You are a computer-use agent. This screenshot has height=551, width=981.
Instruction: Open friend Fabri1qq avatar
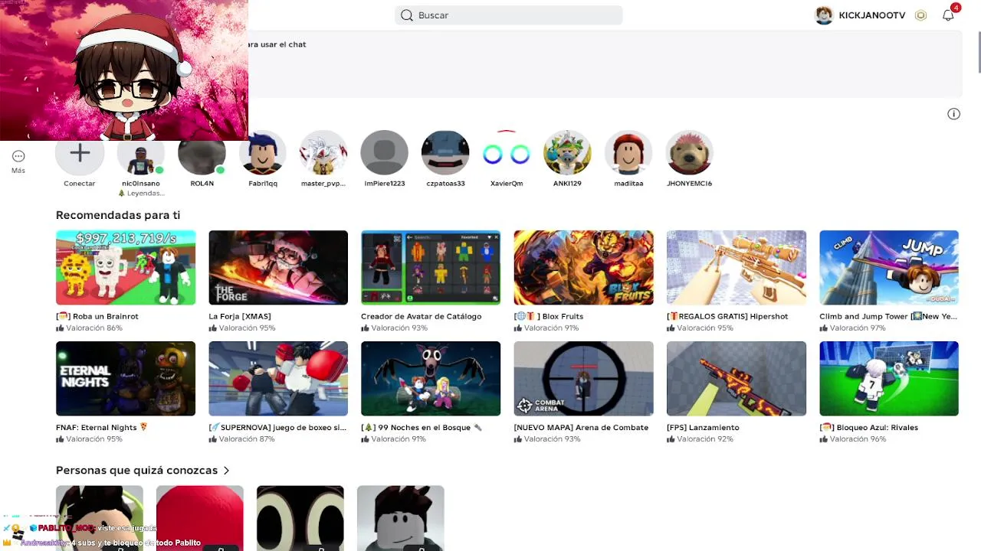(x=263, y=153)
